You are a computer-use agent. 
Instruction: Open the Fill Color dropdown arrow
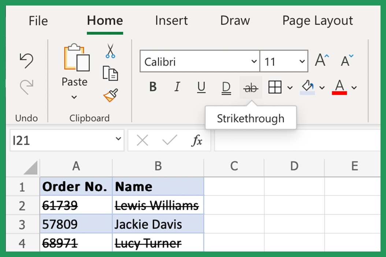(x=322, y=87)
